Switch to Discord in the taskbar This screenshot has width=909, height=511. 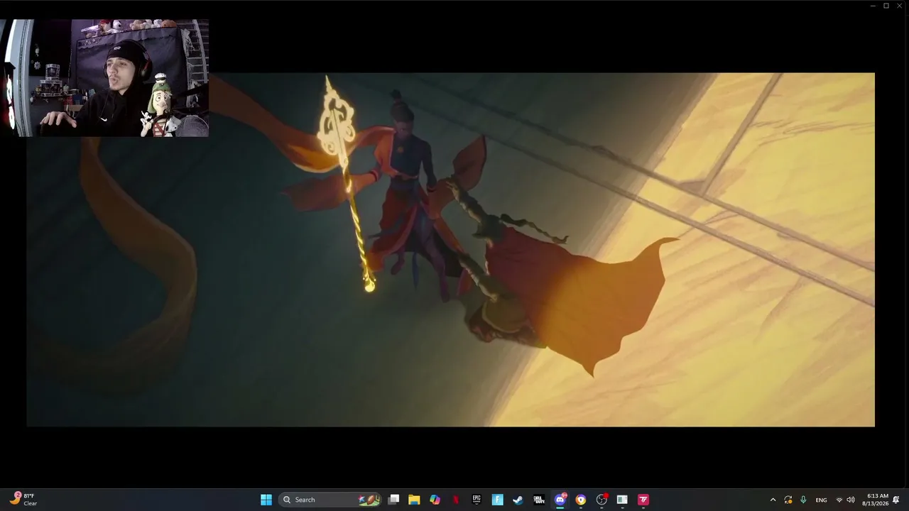tap(560, 500)
